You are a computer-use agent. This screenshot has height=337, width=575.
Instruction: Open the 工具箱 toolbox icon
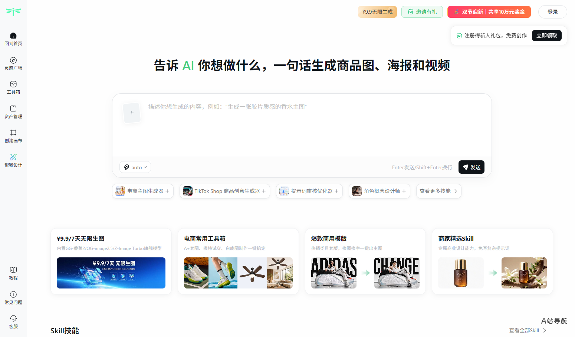click(13, 84)
